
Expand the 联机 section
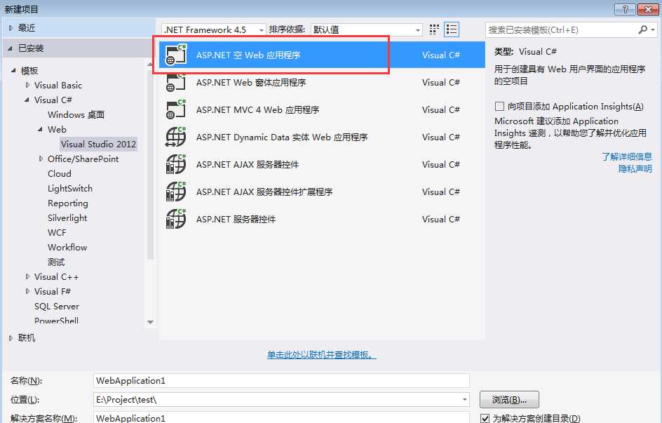[11, 337]
